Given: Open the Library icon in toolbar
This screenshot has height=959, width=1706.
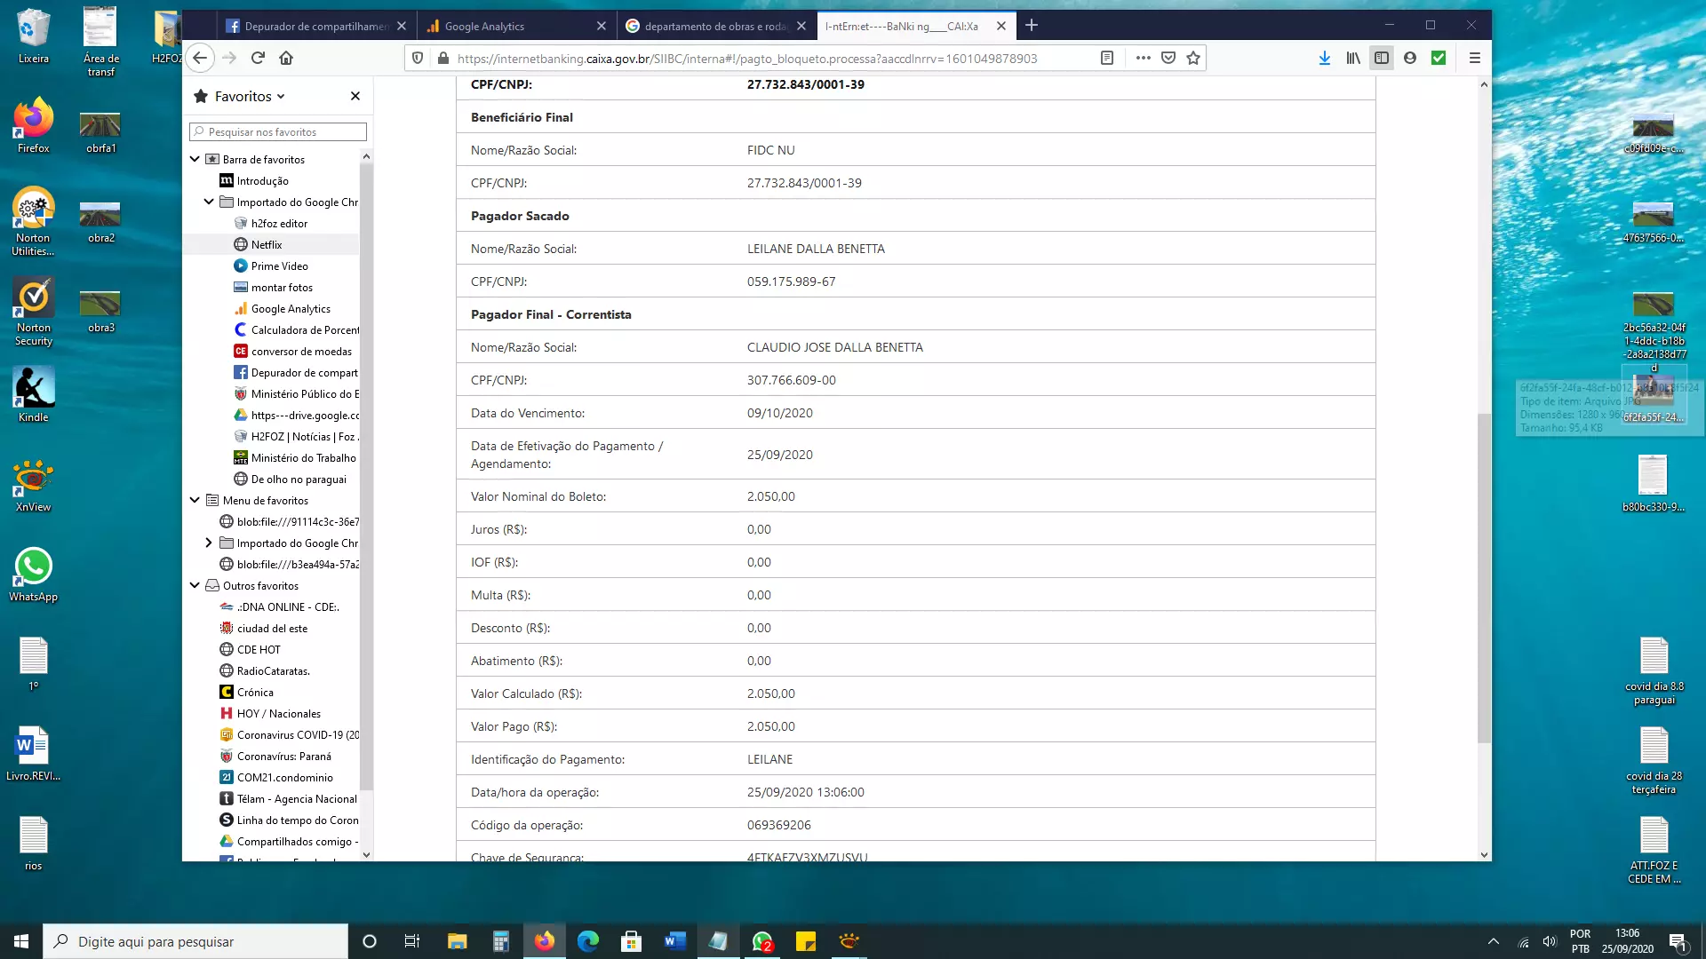Looking at the screenshot, I should [1352, 58].
